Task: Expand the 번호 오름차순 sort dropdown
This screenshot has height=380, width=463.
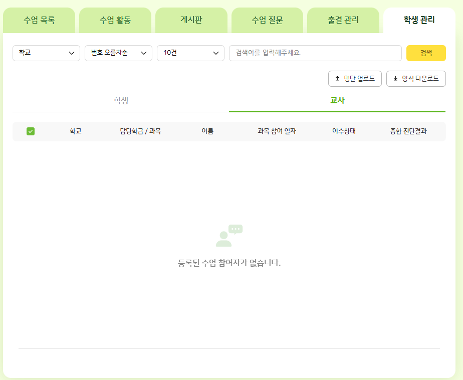Action: tap(118, 53)
